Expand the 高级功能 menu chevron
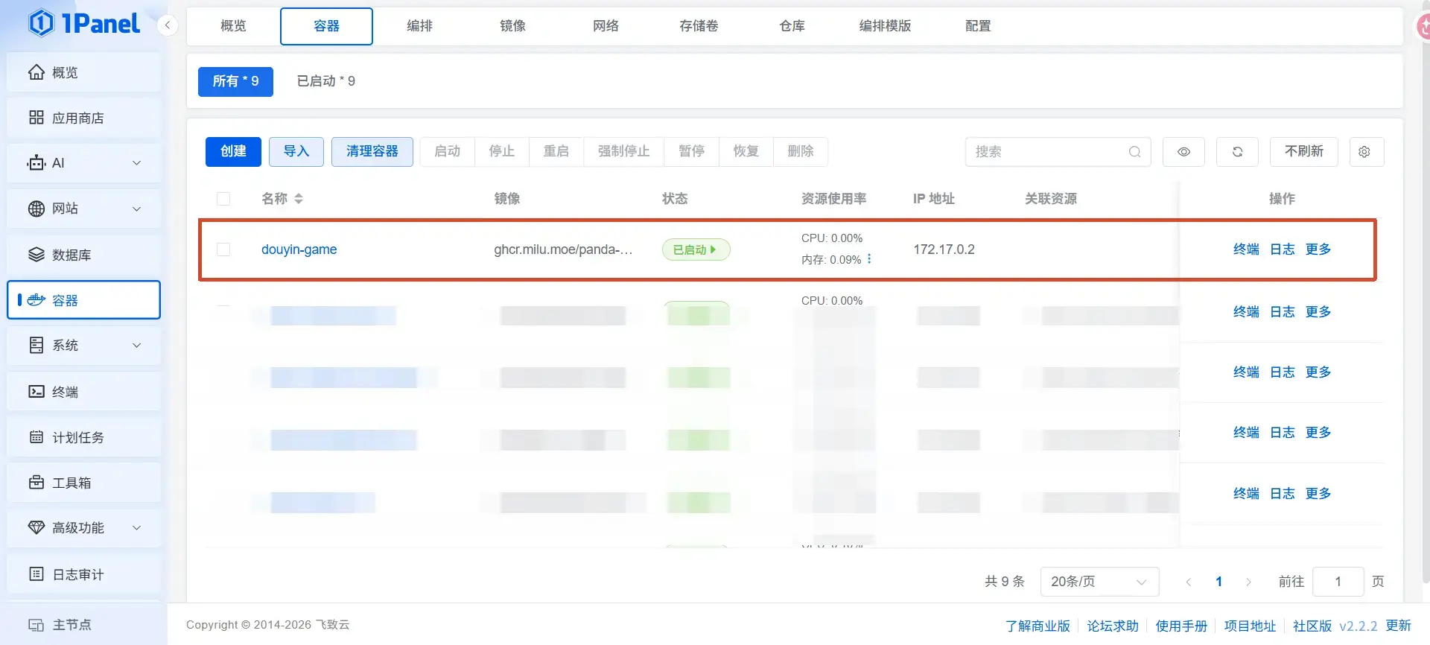This screenshot has width=1430, height=645. [x=136, y=528]
